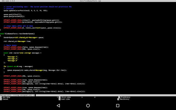Click the CPPUNIT_ASSERT_EQUAL(1UL, queue.size()) line
The width and height of the screenshot is (176, 110).
(22, 89)
